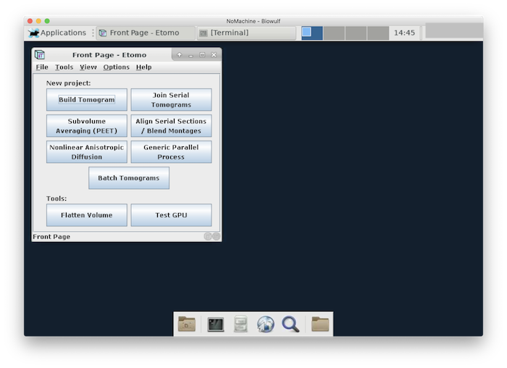
Task: Launch web browser globe icon
Action: click(x=265, y=324)
